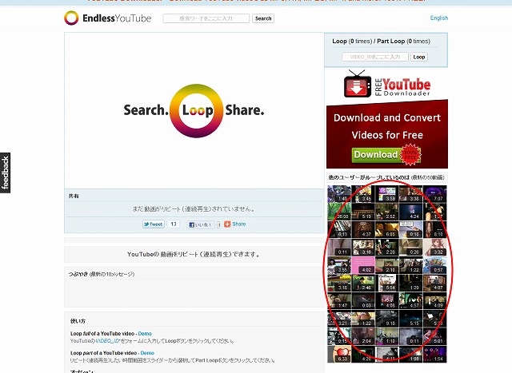Click the Twitter bird Tweet button
Screen dimensions: 512x373
pos(154,224)
